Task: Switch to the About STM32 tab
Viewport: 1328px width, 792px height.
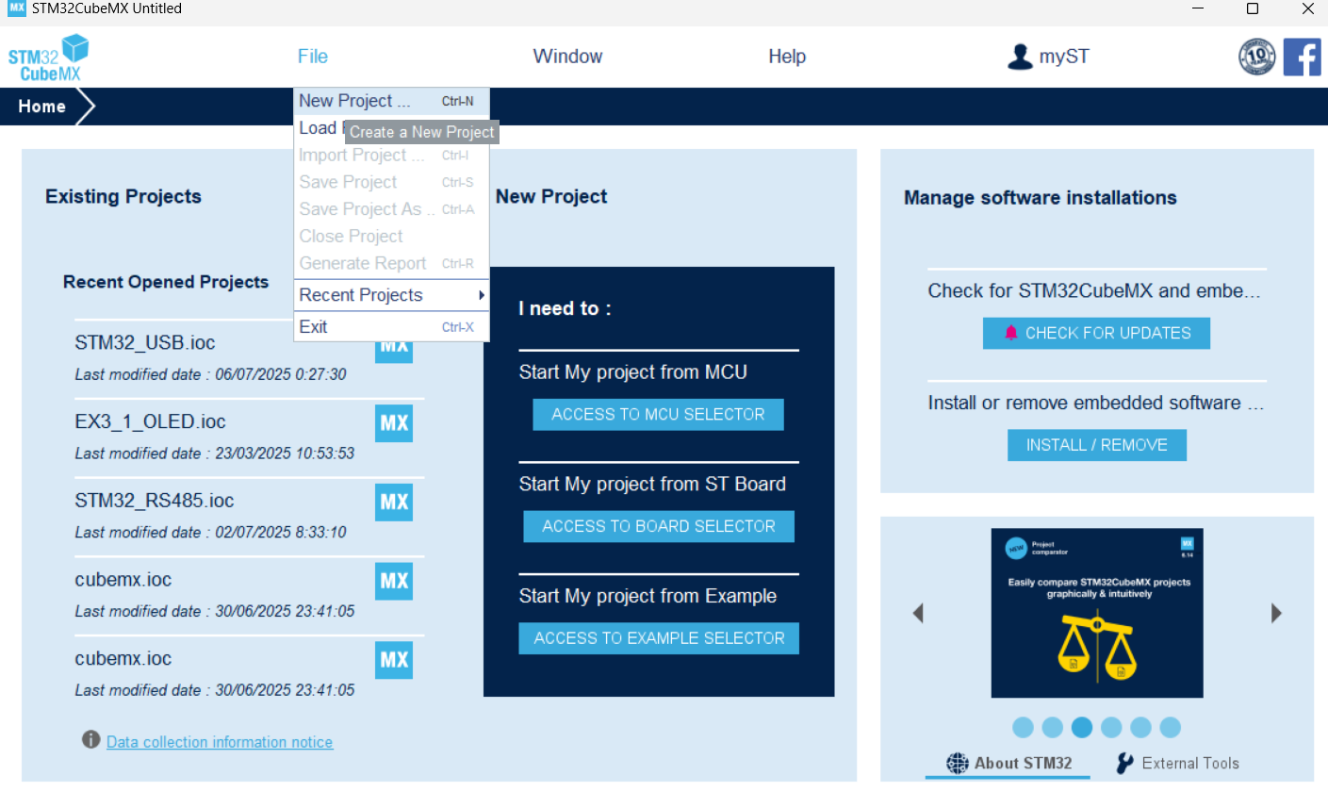Action: pos(1008,764)
